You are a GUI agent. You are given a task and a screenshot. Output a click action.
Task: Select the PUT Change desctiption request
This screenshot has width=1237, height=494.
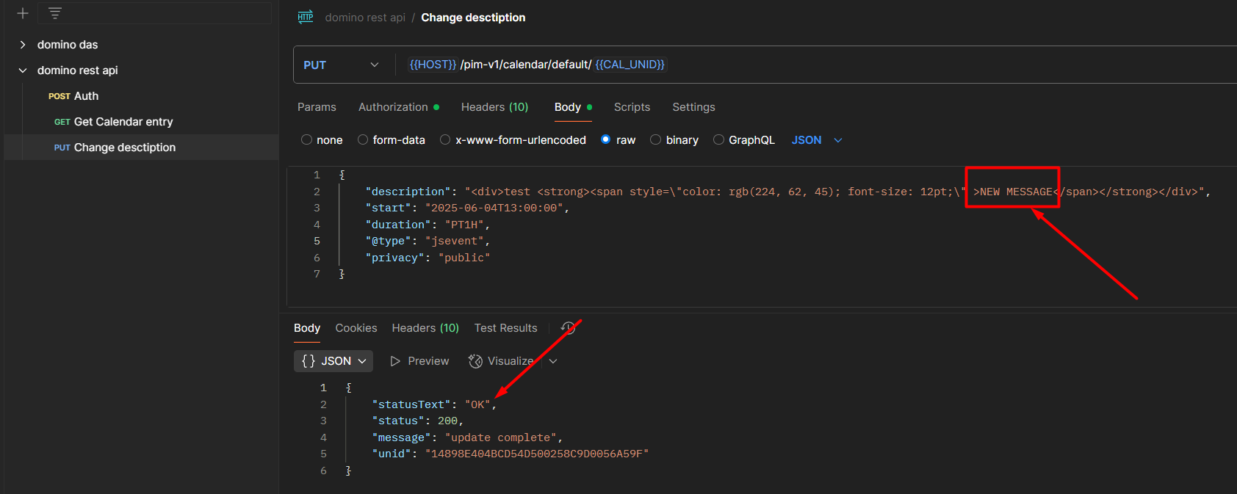[x=141, y=148]
